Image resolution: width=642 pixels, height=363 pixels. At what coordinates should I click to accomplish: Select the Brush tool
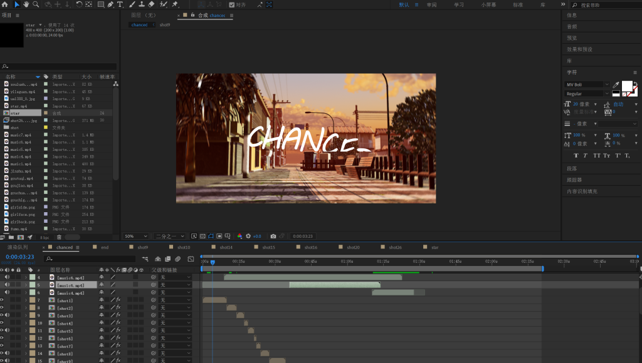[132, 4]
